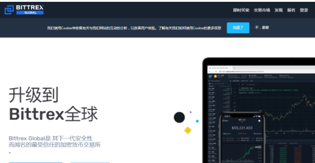
Task: Open the 即时买卖 menu item
Action: click(241, 10)
